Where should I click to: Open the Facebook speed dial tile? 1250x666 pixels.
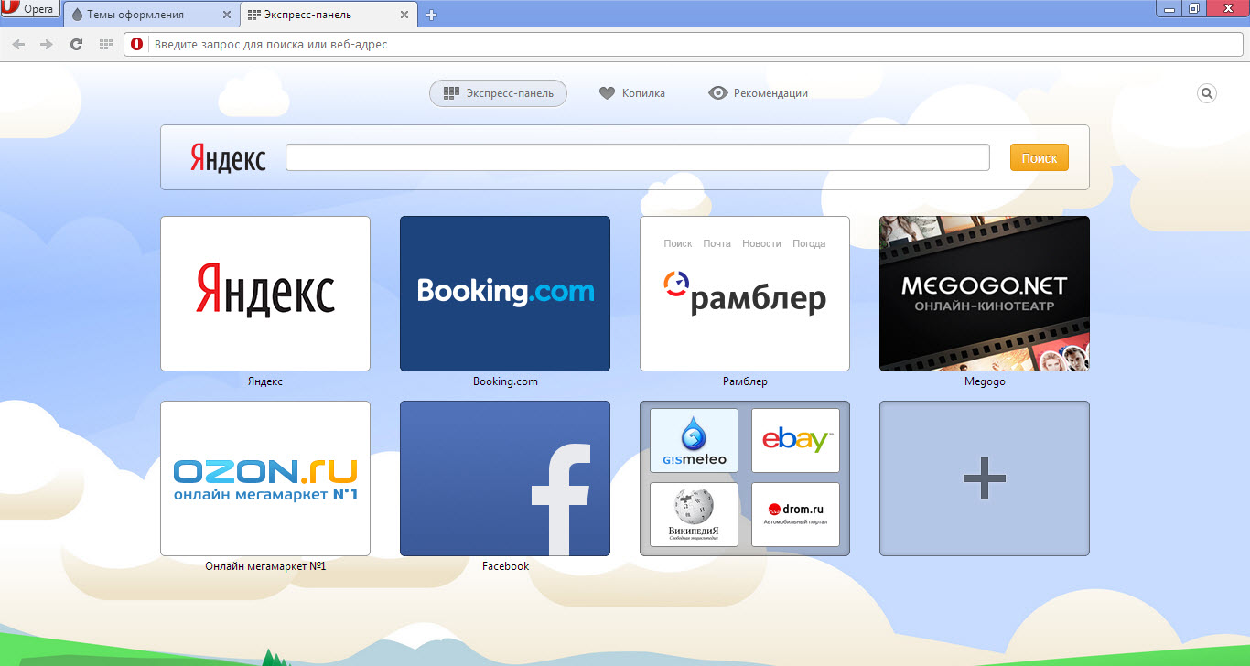click(505, 478)
